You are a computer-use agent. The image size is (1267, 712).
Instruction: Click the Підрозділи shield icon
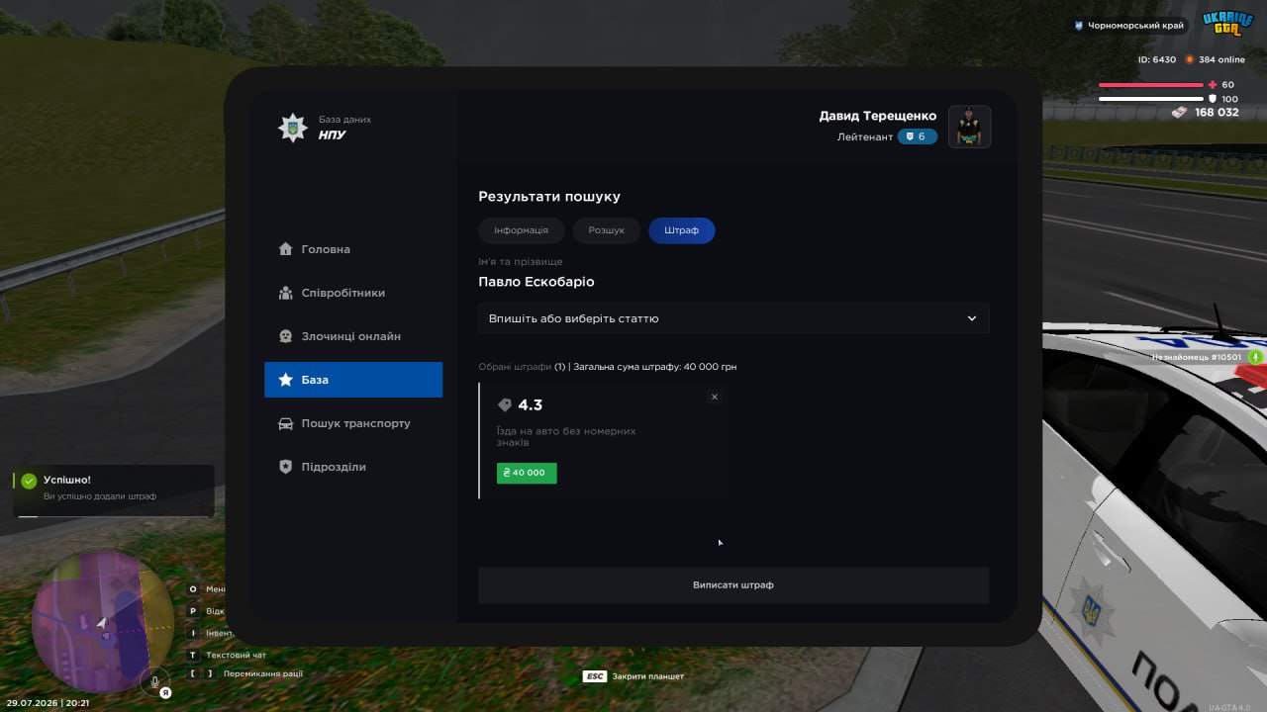pyautogui.click(x=286, y=467)
